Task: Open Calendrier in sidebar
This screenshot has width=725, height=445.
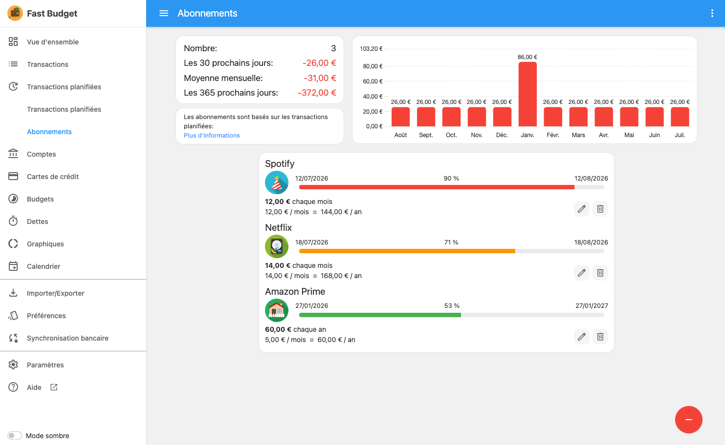Action: (73, 266)
